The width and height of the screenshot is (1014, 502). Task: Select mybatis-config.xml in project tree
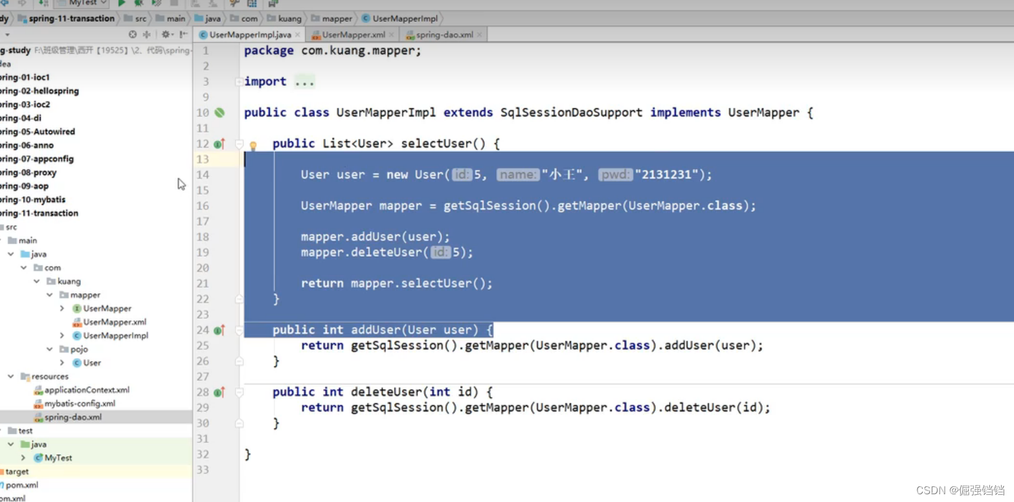coord(74,404)
